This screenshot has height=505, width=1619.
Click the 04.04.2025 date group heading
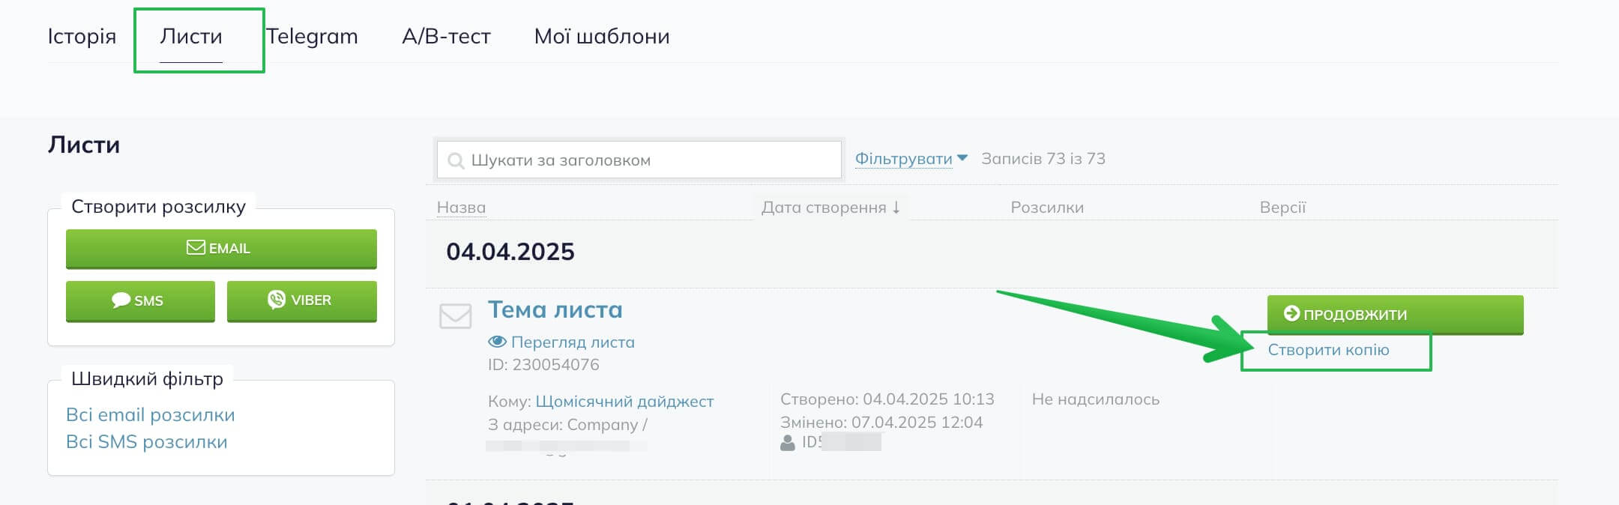pos(510,252)
